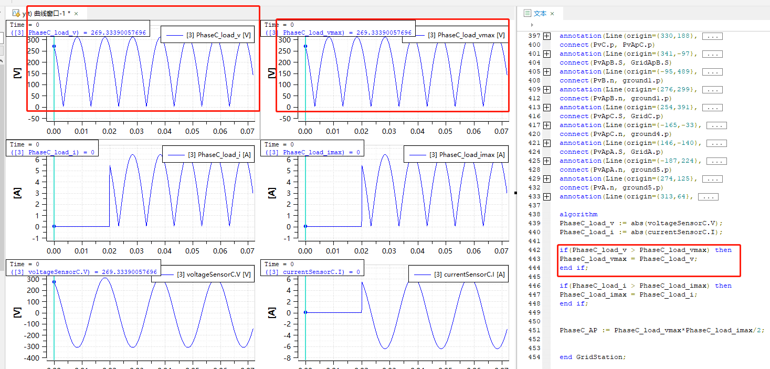Click the 文本 tab document icon
This screenshot has height=369, width=770.
[528, 13]
